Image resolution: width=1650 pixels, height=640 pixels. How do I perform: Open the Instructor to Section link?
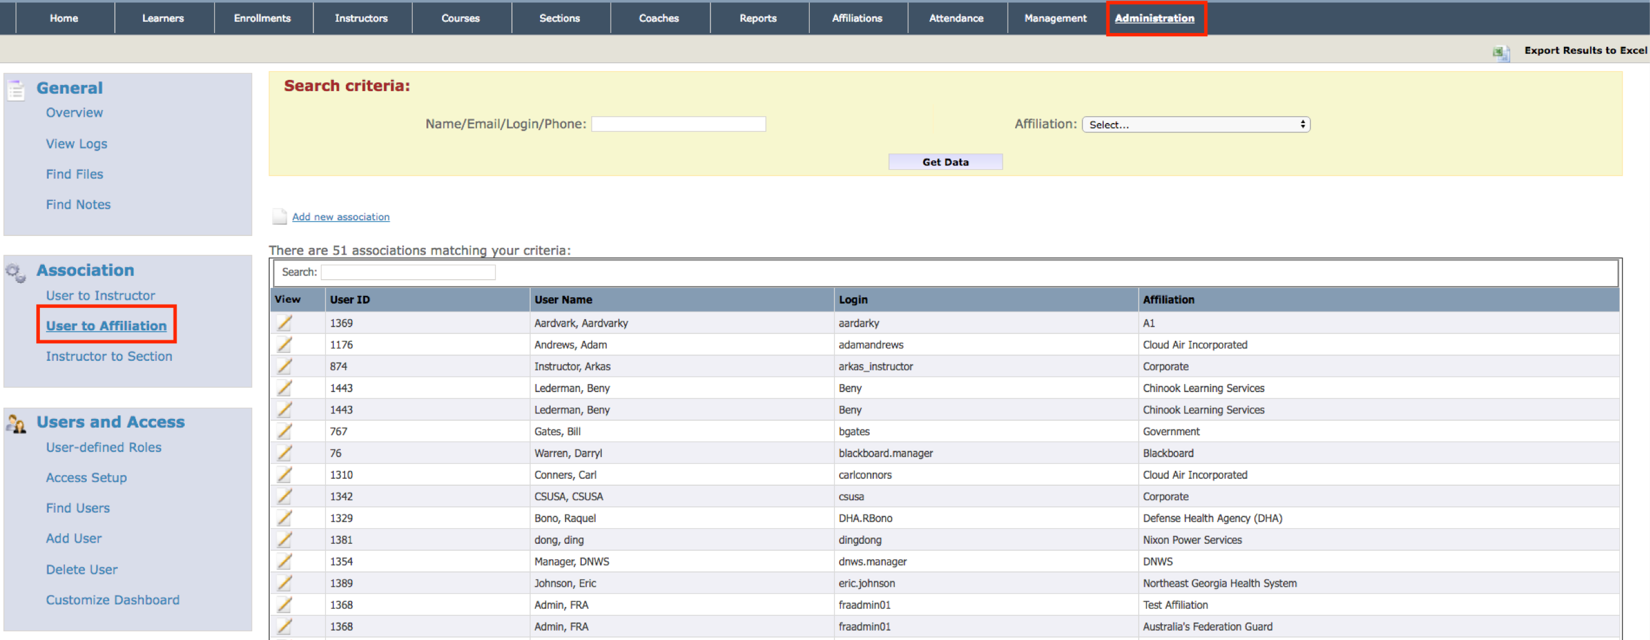pyautogui.click(x=109, y=356)
